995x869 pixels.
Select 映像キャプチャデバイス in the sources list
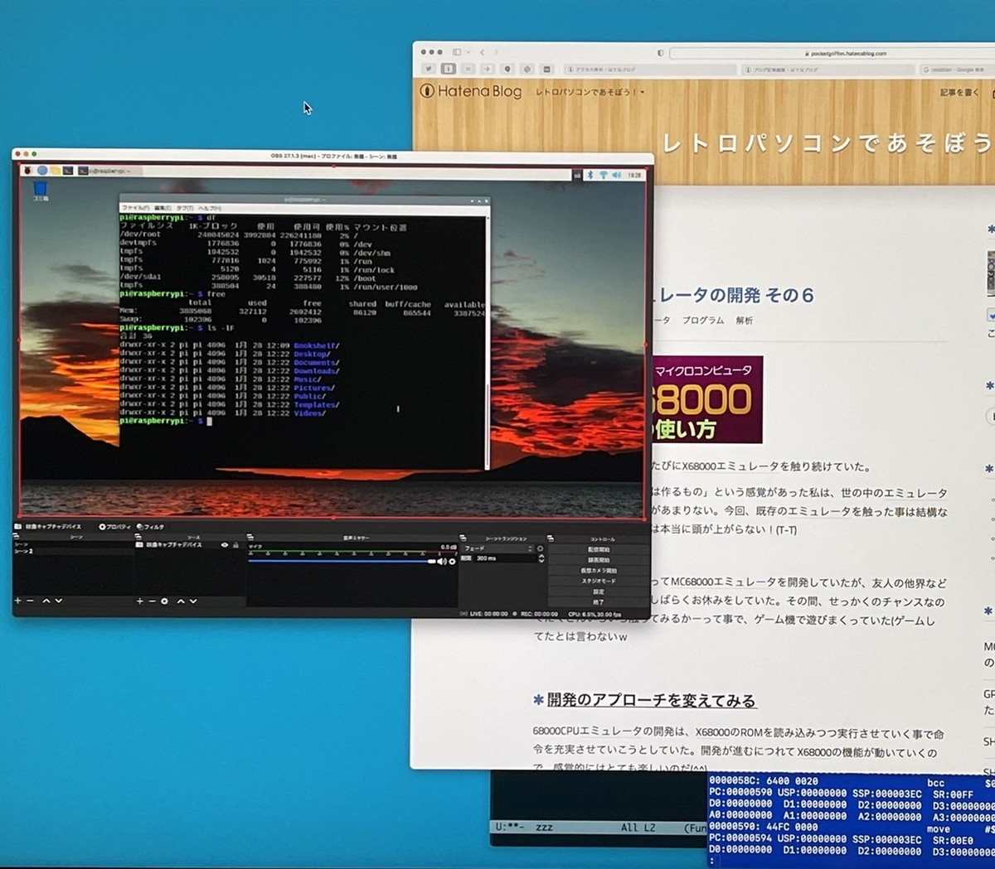[174, 545]
